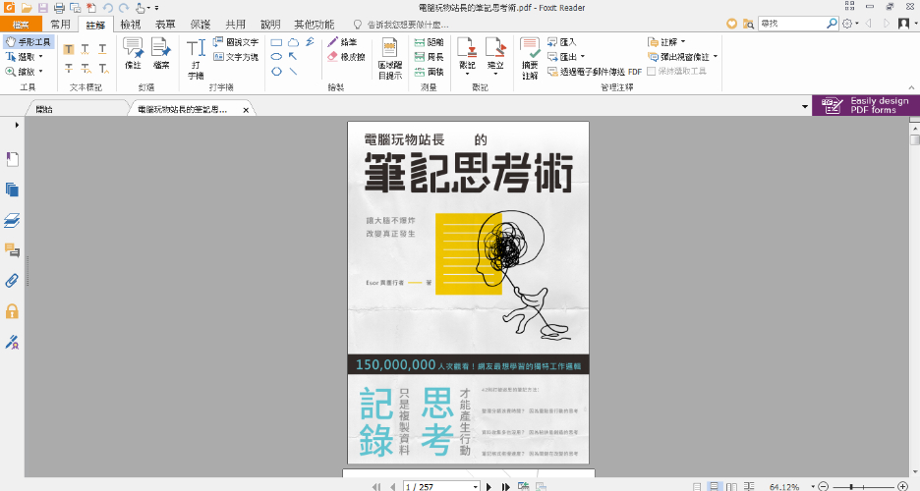Expand the Comments (註解) display dropdown

tap(683, 42)
